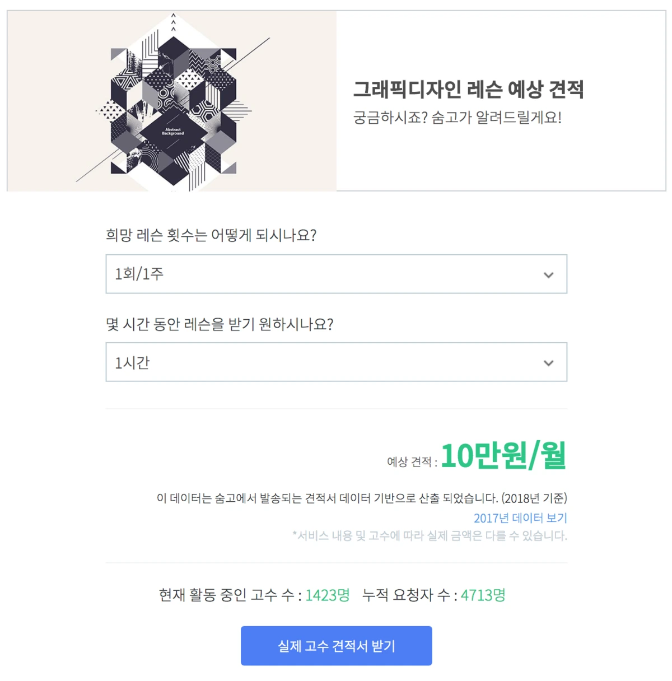Select the 1시간 field text
This screenshot has height=681, width=672.
[x=132, y=362]
